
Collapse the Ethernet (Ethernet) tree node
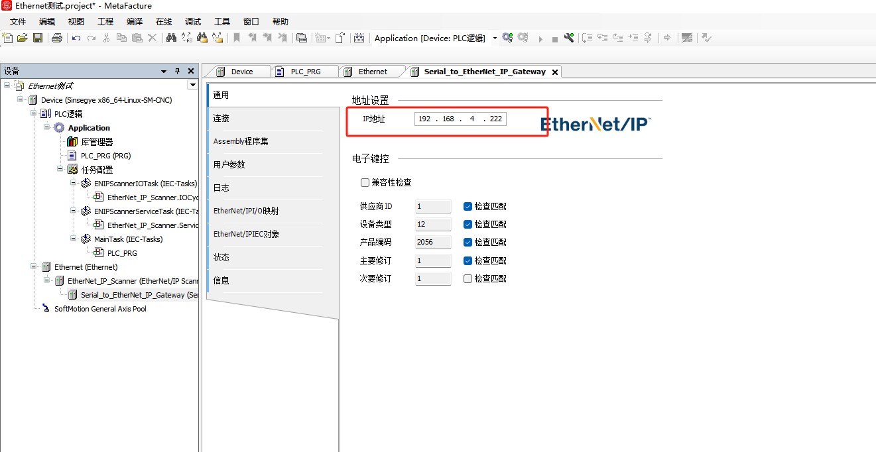coord(34,266)
